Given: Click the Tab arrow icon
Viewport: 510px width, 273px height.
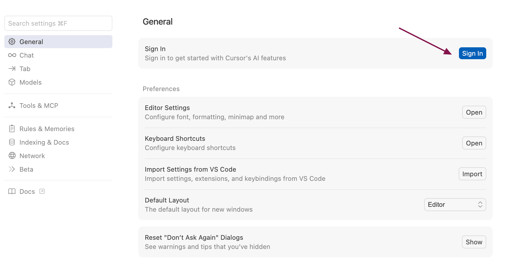Looking at the screenshot, I should click(x=12, y=69).
